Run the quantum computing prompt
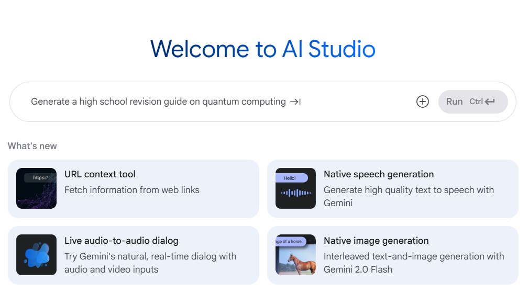This screenshot has width=529, height=305. tap(455, 101)
